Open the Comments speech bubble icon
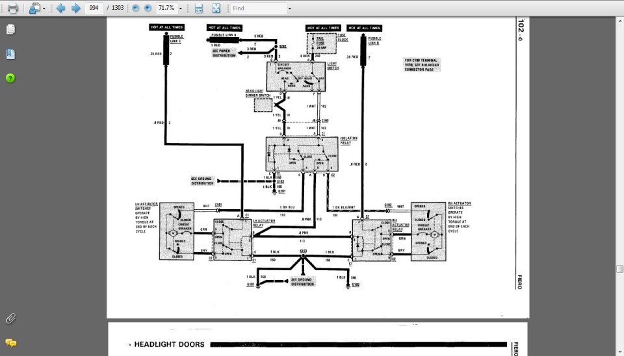The height and width of the screenshot is (356, 624). click(x=11, y=343)
